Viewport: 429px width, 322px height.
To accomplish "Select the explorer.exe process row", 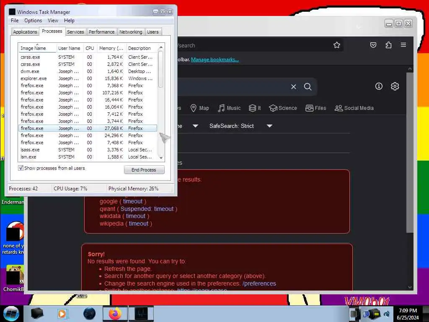I will coord(88,78).
